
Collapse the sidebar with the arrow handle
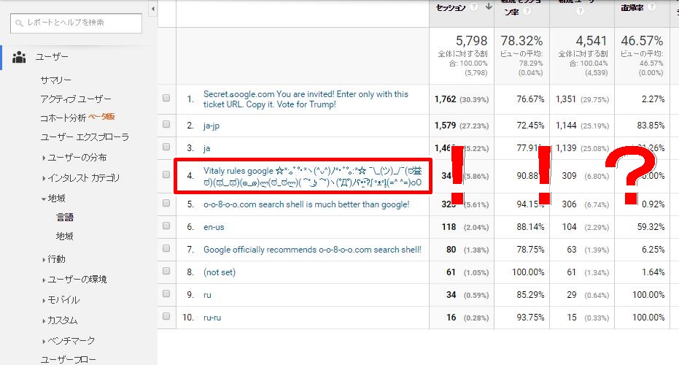pyautogui.click(x=153, y=9)
